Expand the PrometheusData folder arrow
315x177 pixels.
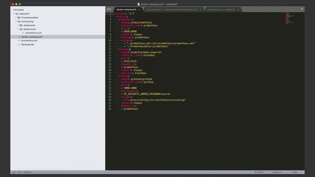click(16, 18)
